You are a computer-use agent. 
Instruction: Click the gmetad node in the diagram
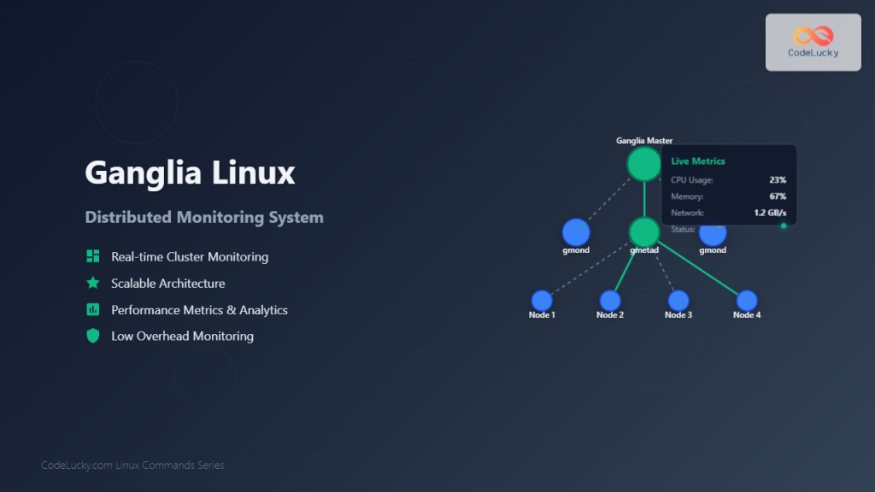coord(644,231)
